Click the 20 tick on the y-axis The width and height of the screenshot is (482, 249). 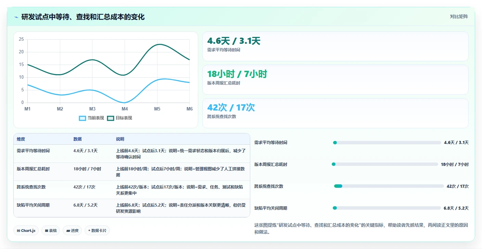21,52
